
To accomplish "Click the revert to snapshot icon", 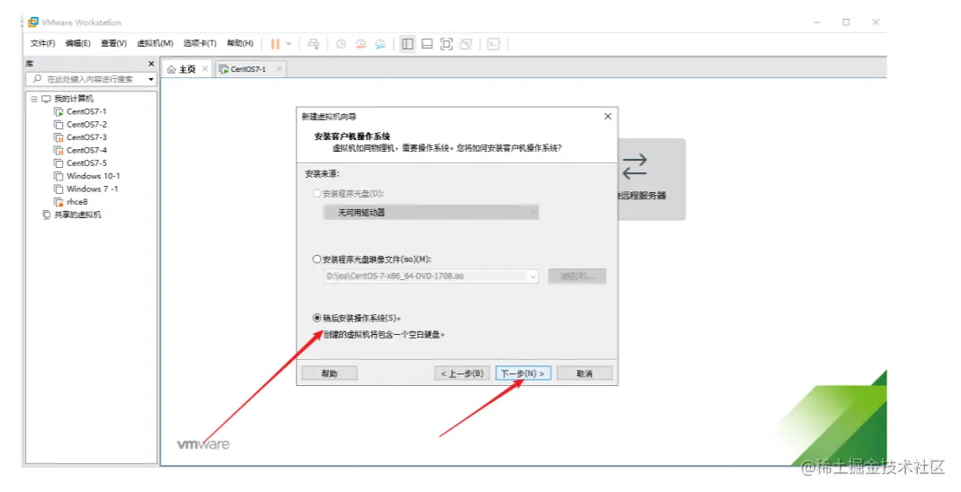I will [x=360, y=44].
